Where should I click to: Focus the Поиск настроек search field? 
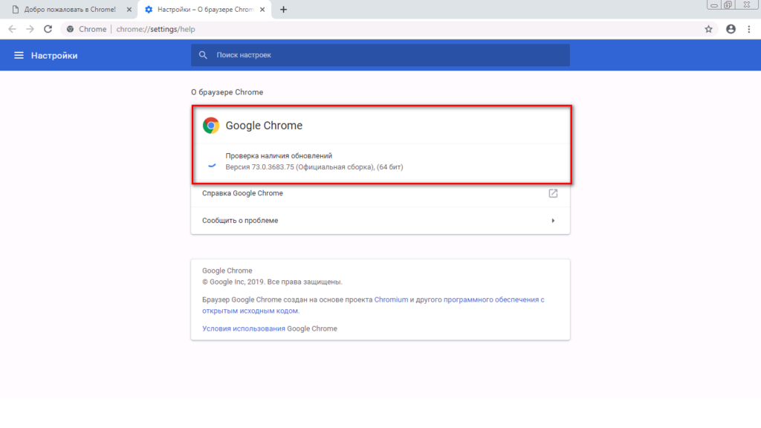[380, 55]
